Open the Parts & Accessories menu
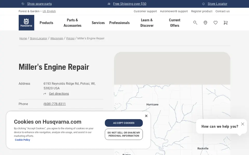The image size is (249, 155). 72,23
